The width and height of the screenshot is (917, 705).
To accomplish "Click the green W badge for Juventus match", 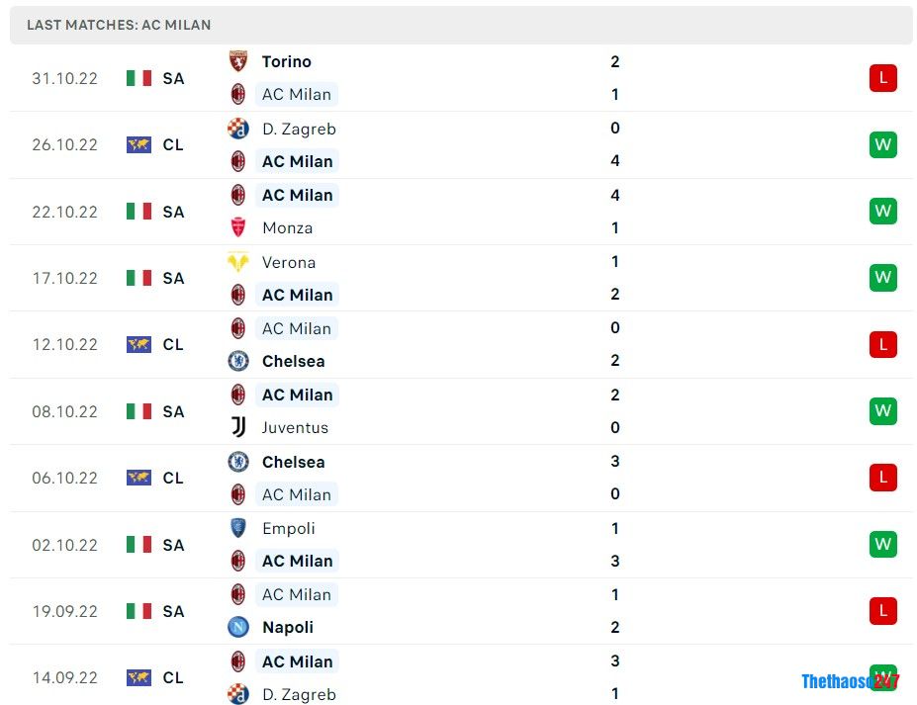I will coord(881,410).
